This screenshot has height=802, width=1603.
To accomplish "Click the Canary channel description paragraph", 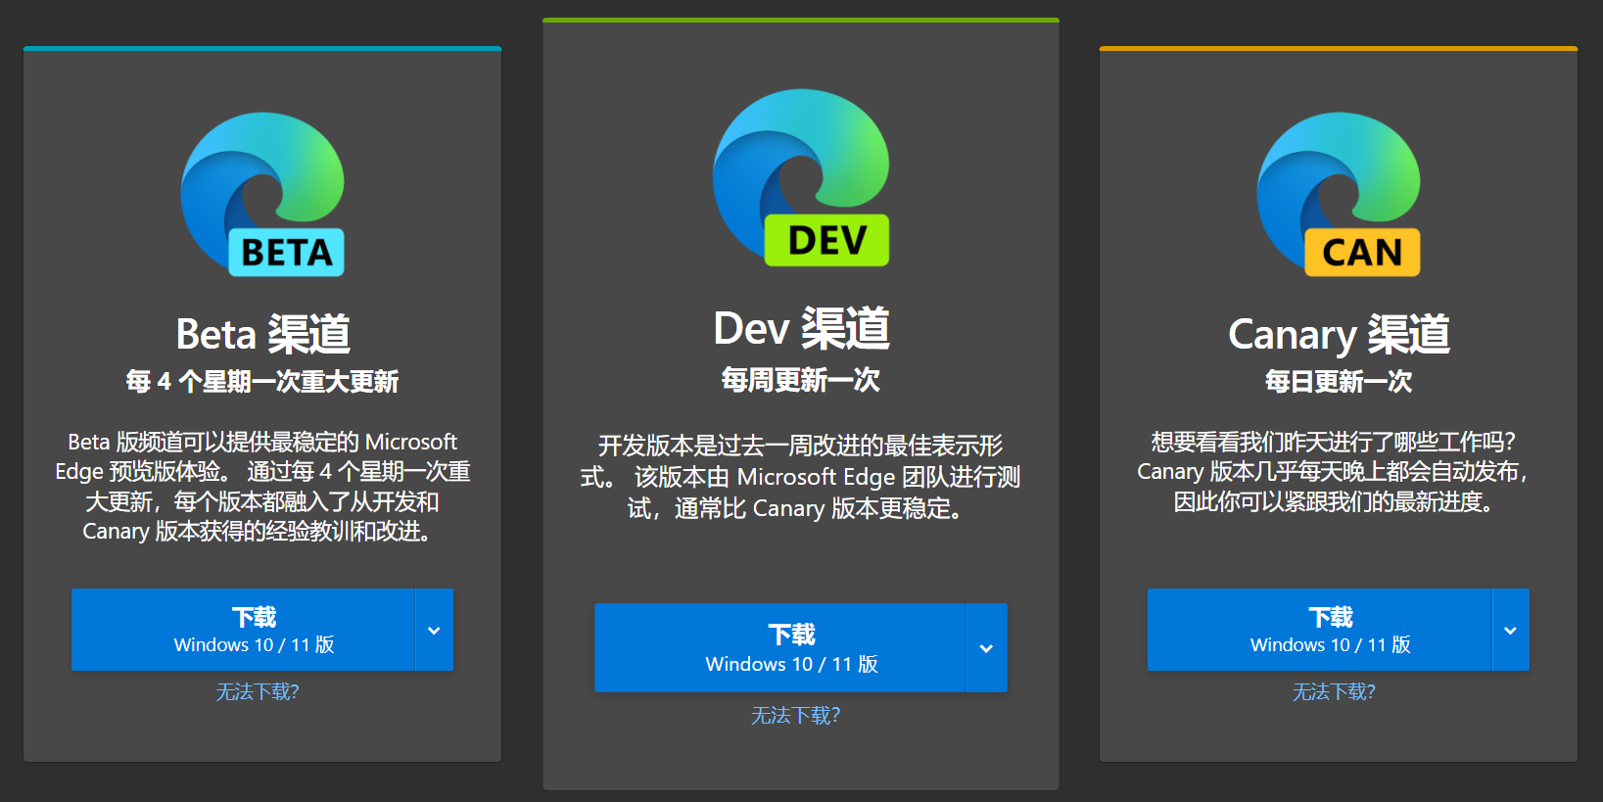I will coord(1334,472).
